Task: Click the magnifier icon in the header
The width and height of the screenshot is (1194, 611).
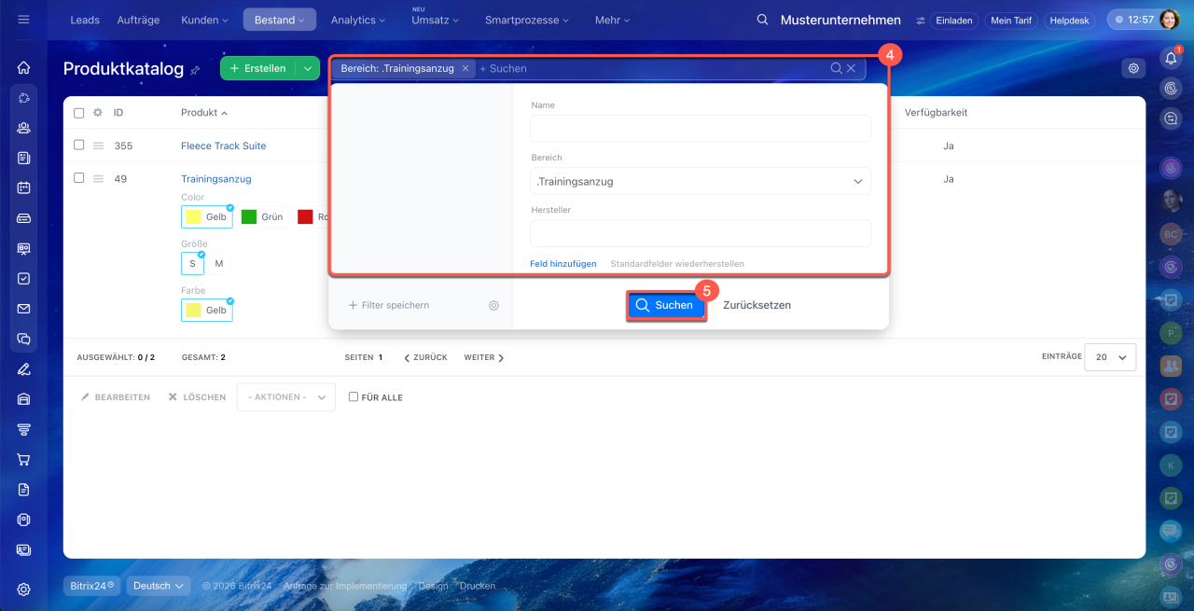Action: tap(762, 20)
